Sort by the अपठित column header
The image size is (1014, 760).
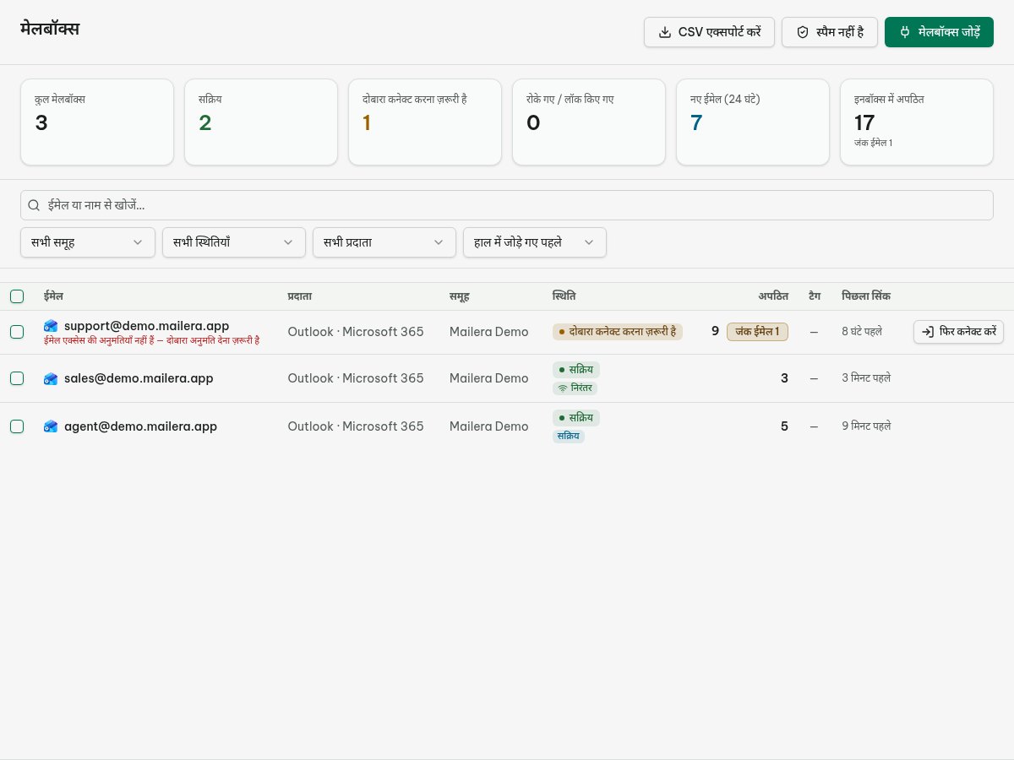773,296
